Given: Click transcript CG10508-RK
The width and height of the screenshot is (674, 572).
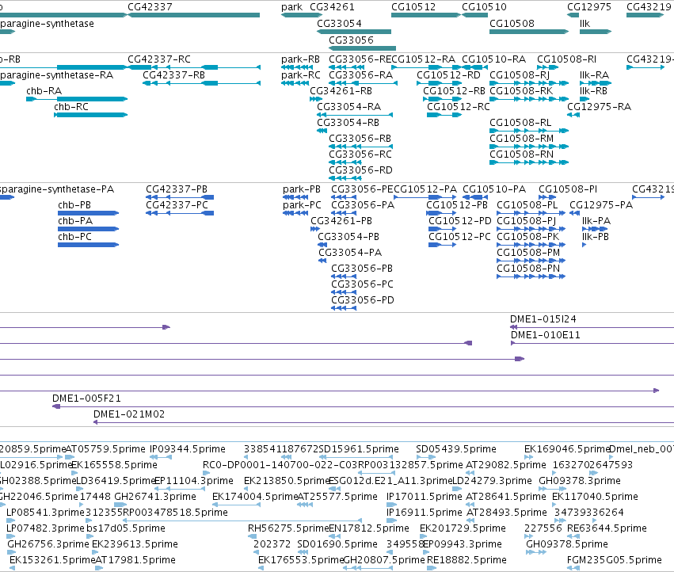Looking at the screenshot, I should click(x=521, y=91).
